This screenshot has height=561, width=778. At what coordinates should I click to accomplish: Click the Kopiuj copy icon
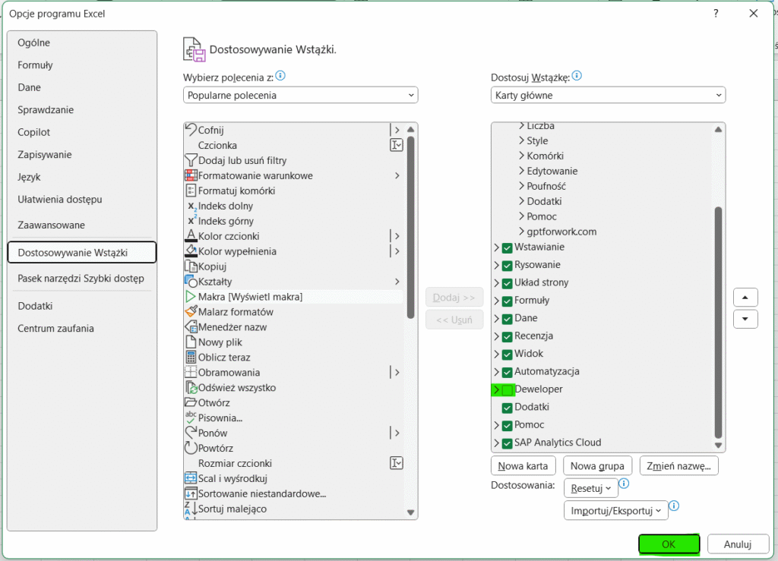(191, 266)
